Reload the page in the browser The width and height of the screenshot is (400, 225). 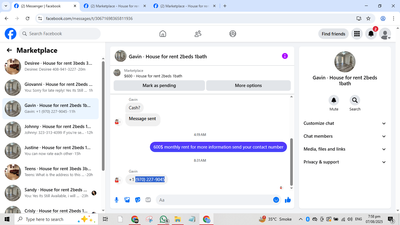point(28,18)
